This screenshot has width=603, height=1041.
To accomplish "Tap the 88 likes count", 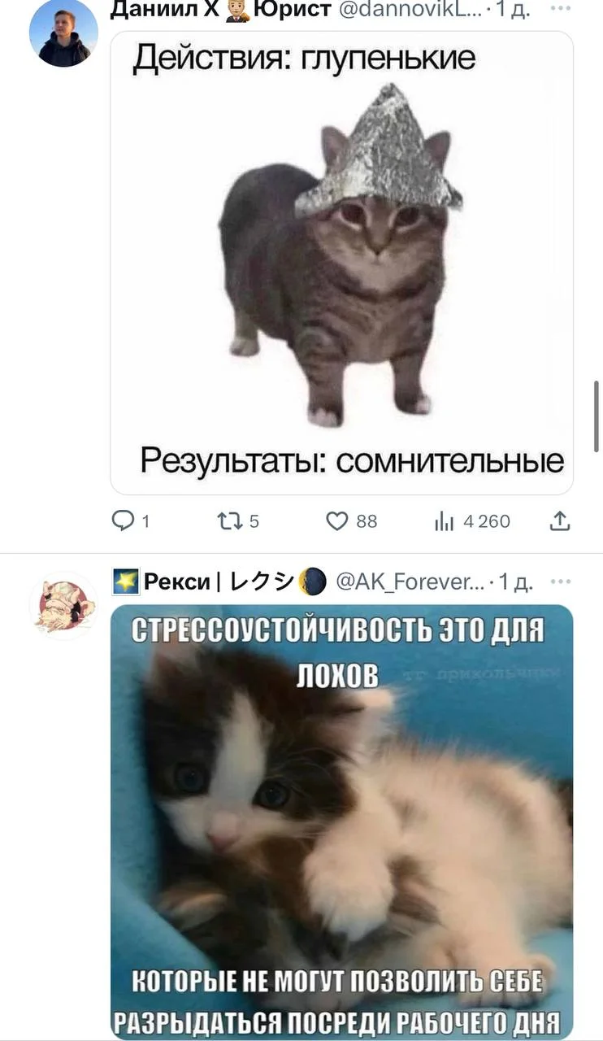I will pos(367,521).
